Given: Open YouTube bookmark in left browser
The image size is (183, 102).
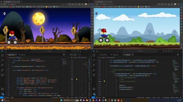Looking at the screenshot, I should pyautogui.click(x=12, y=7).
